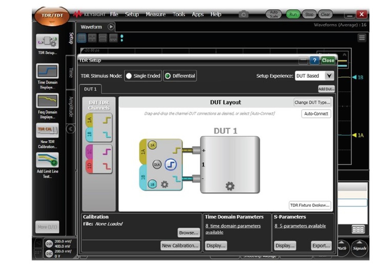This screenshot has width=392, height=265.
Task: Click the table grid icon at bottom right
Action: pyautogui.click(x=358, y=229)
